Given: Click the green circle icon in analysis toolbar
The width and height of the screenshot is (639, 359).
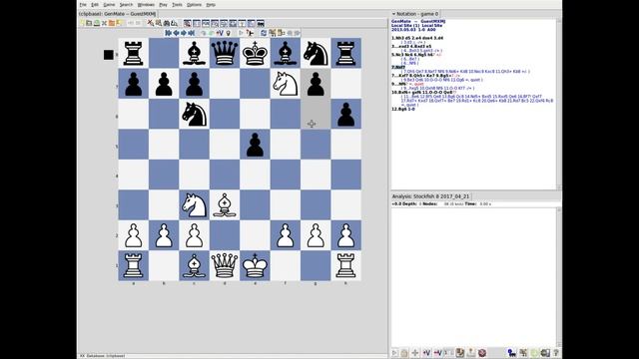Looking at the screenshot, I should pyautogui.click(x=534, y=353).
